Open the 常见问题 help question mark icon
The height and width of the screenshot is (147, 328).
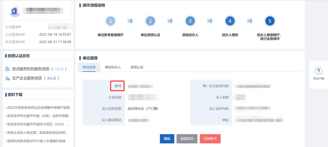(318, 71)
